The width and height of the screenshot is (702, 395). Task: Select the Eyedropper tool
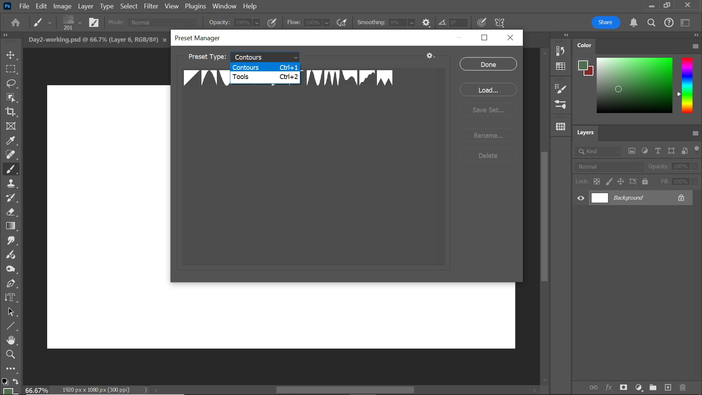(x=10, y=140)
